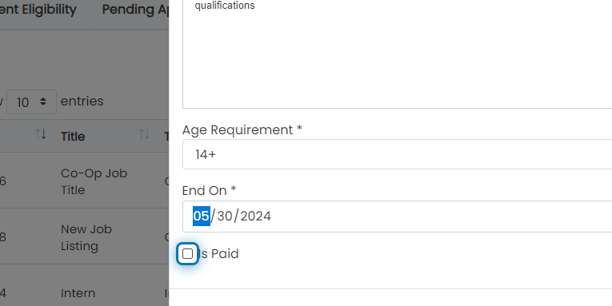Click the entries label beside the dropdown
Viewport: 612px width, 306px height.
tap(82, 101)
